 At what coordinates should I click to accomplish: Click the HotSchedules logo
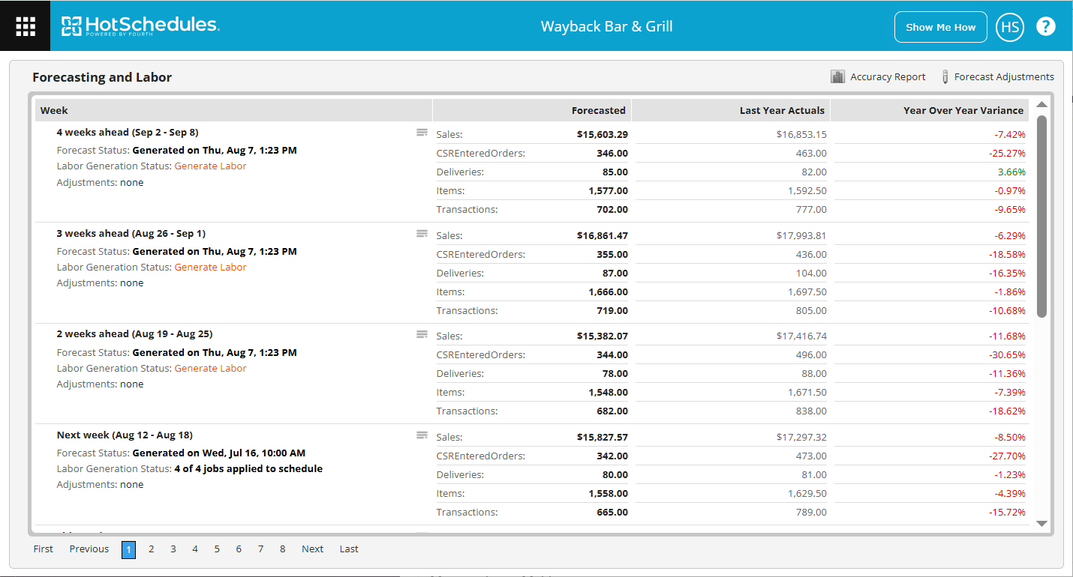pos(140,26)
